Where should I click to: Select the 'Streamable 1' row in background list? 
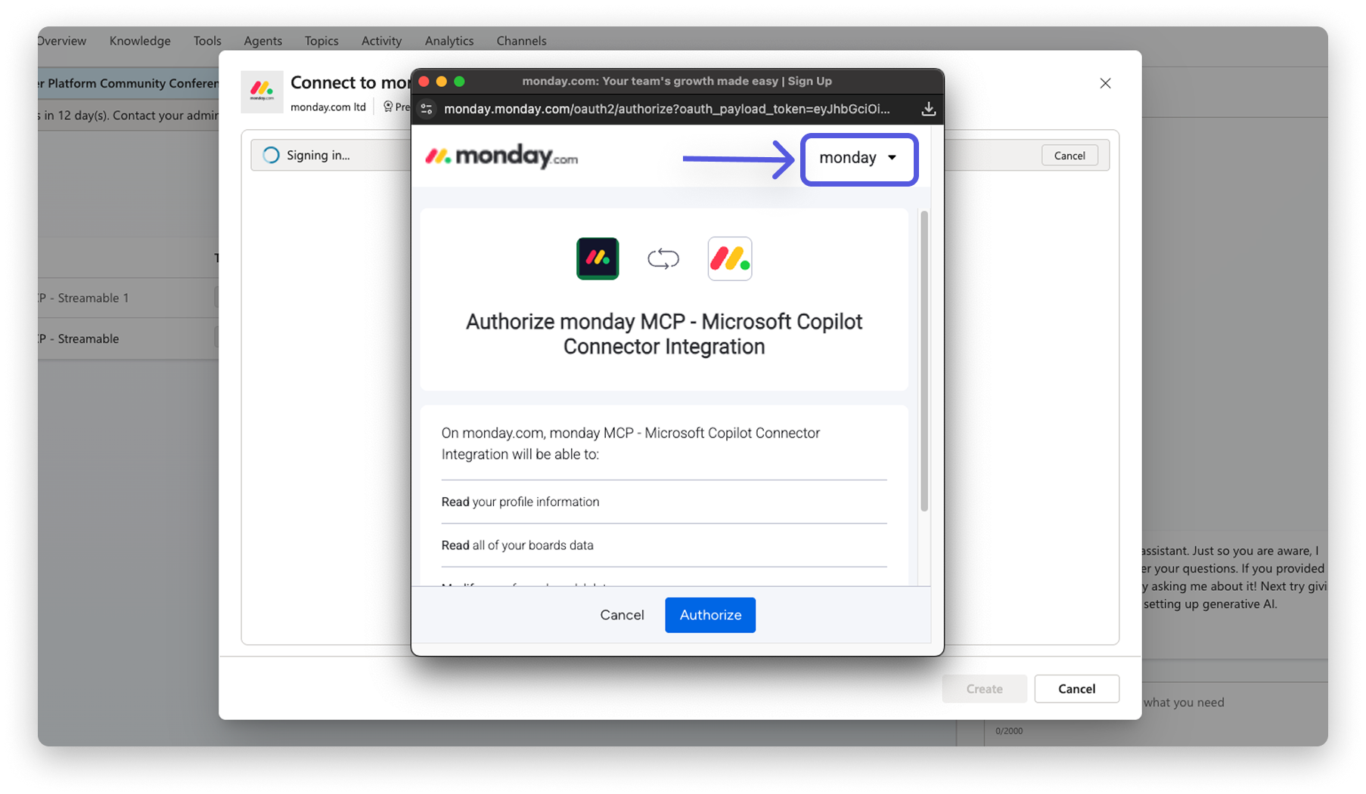tap(129, 298)
